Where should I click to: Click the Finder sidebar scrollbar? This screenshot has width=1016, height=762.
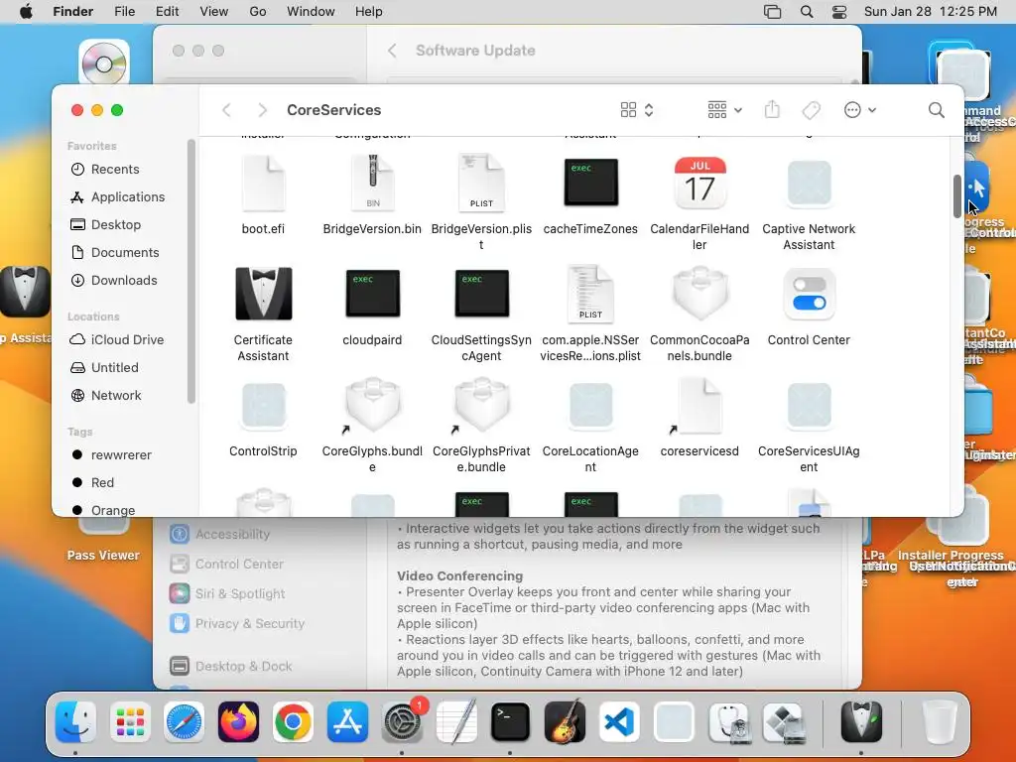pyautogui.click(x=190, y=272)
